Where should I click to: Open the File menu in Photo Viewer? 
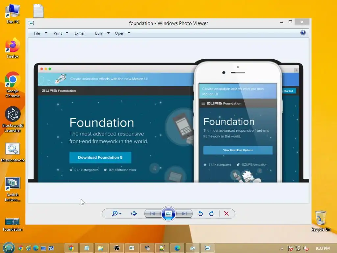[x=37, y=33]
